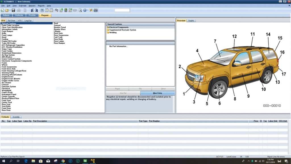Select Front Bumper in the CEG list
The width and height of the screenshot is (291, 164).
click(x=7, y=31)
